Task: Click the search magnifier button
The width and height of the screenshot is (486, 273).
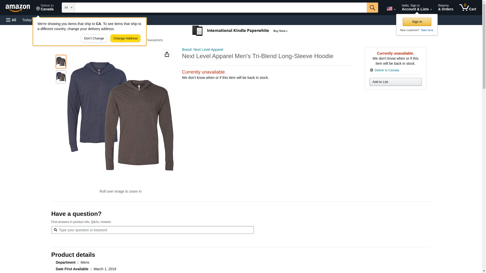Action: pos(372,8)
